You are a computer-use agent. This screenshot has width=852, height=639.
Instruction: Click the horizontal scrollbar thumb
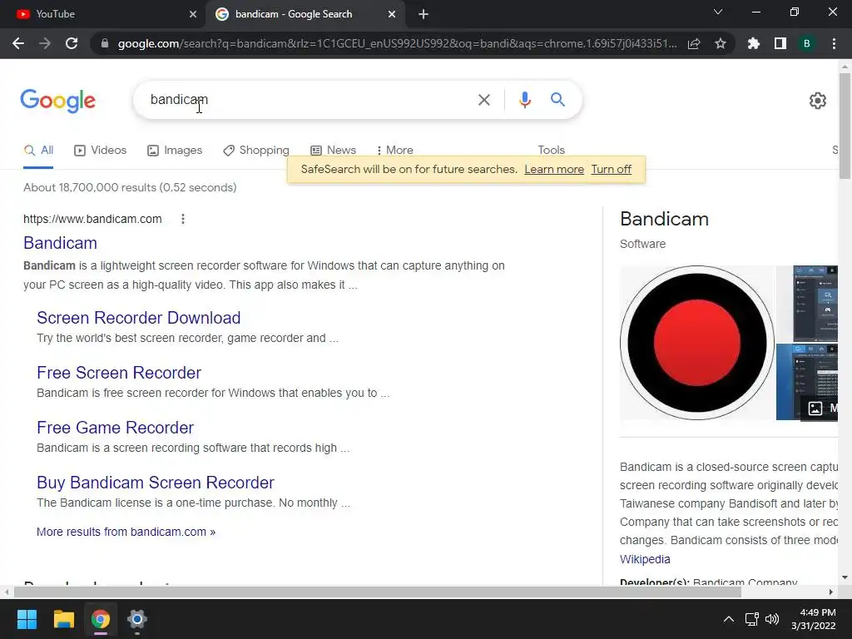[x=378, y=592]
